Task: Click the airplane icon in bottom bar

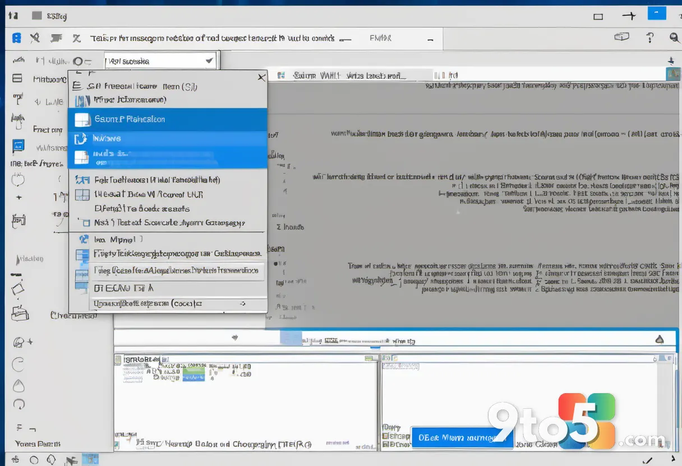Action: pyautogui.click(x=71, y=460)
